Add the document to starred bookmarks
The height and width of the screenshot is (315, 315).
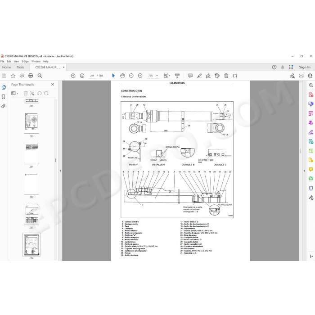[x=13, y=76]
